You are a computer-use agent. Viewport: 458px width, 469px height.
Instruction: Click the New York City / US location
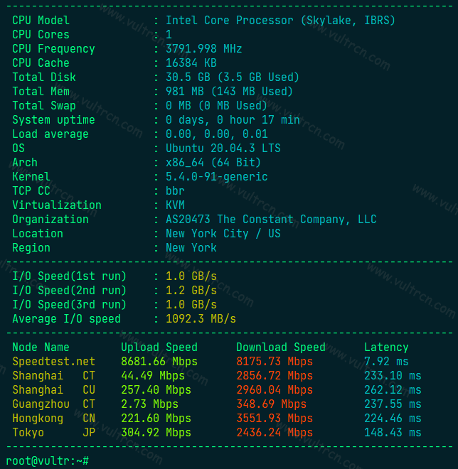[x=223, y=234]
